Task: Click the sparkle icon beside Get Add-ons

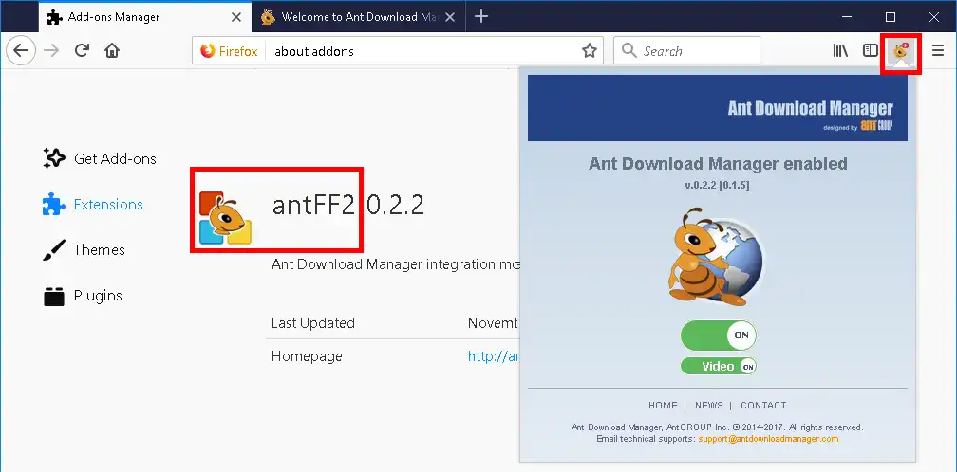Action: [x=54, y=159]
